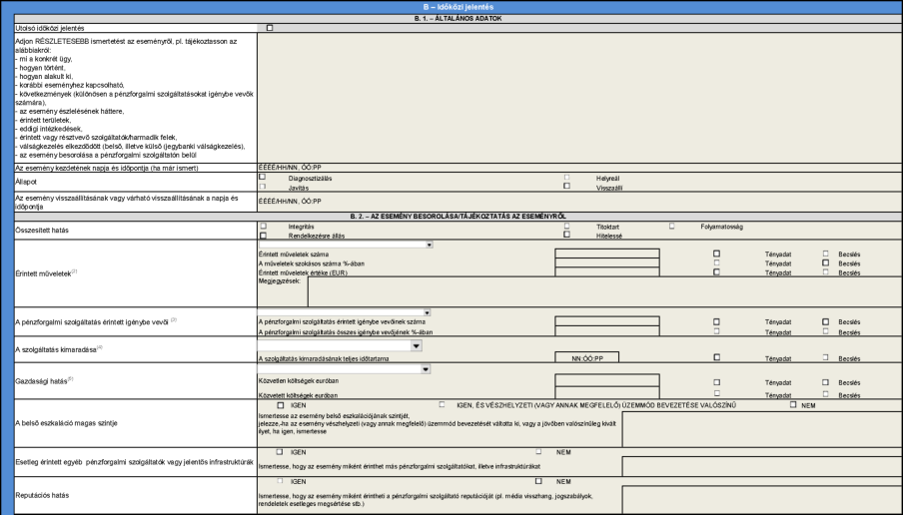The height and width of the screenshot is (515, 903).
Task: Click the Összesített hatás label
Action: coord(42,231)
